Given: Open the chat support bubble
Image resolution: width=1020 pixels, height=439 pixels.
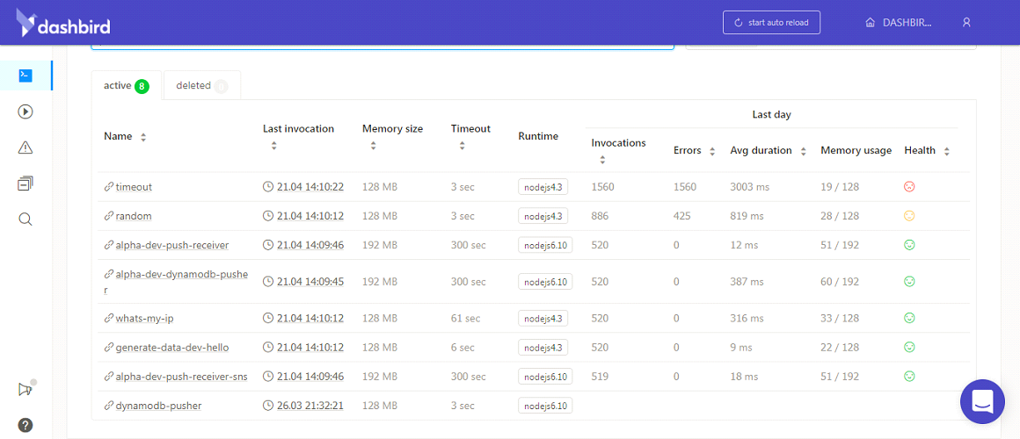Looking at the screenshot, I should click(x=982, y=401).
